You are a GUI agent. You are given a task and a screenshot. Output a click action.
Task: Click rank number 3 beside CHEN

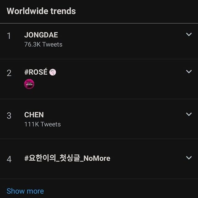[9, 116]
